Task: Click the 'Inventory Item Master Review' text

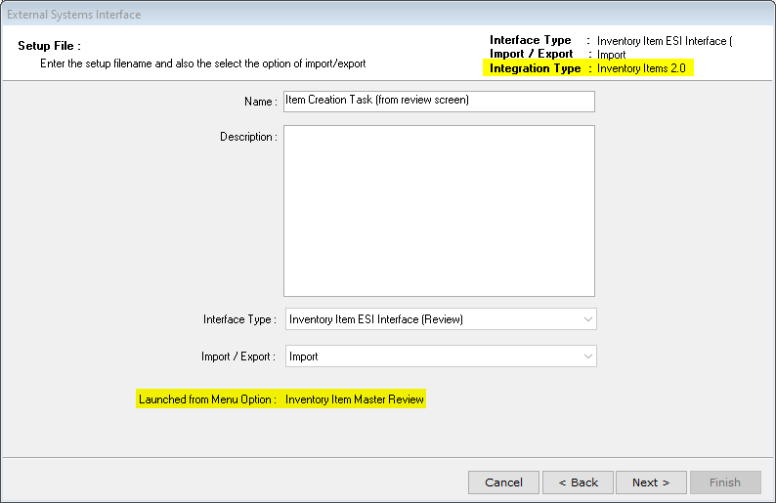Action: click(355, 399)
